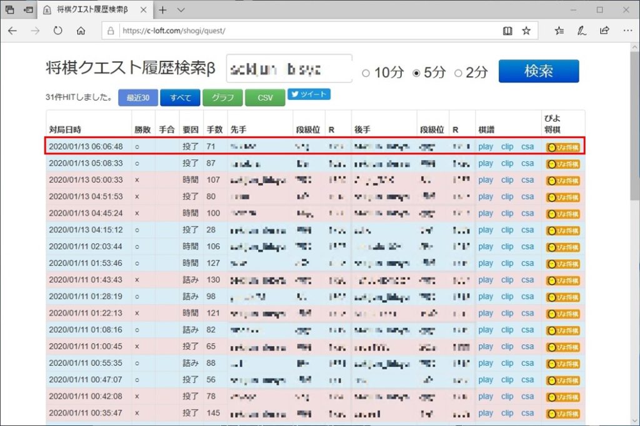The height and width of the screenshot is (426, 640).
Task: Click the 最近30 button
Action: [138, 97]
